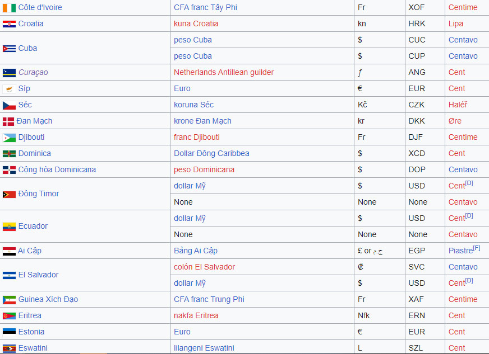Open CFA franc Trung Phi link
This screenshot has width=489, height=354.
209,299
